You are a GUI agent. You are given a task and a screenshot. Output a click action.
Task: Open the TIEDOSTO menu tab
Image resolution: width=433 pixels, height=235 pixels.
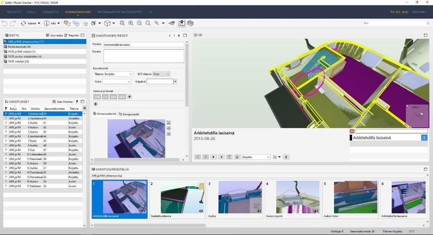pos(14,12)
